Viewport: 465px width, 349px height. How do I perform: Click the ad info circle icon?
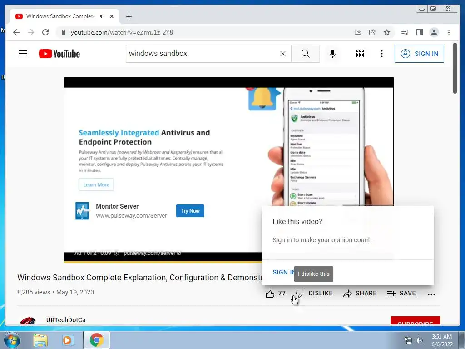117,253
